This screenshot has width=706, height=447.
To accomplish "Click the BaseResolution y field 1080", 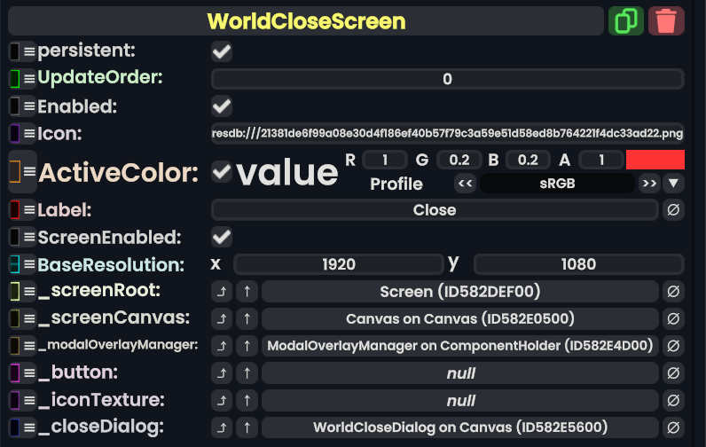I will pyautogui.click(x=578, y=264).
